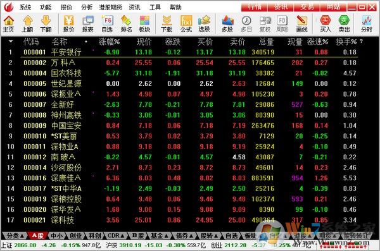The height and width of the screenshot is (251, 380).
Task: Open the 选股 stock picker icon
Action: coord(204,24)
